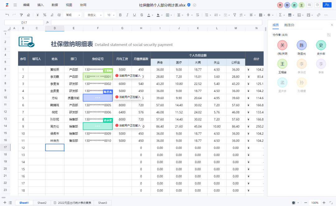The height and width of the screenshot is (206, 336).
Task: Click the cell name box showing D17
Action: [24, 22]
